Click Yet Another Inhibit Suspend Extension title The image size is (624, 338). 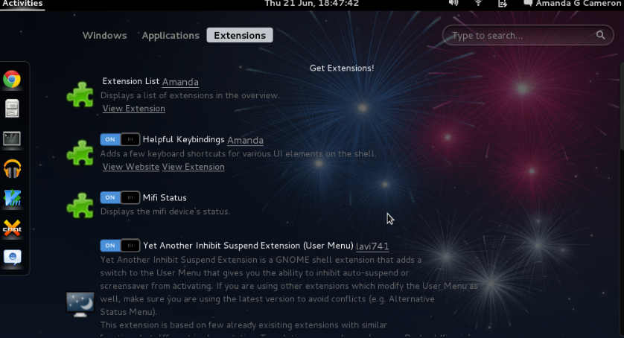(x=248, y=246)
